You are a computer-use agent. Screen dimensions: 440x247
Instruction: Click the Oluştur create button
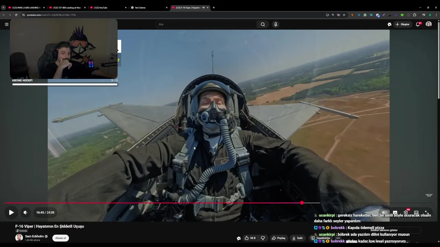pos(403,24)
